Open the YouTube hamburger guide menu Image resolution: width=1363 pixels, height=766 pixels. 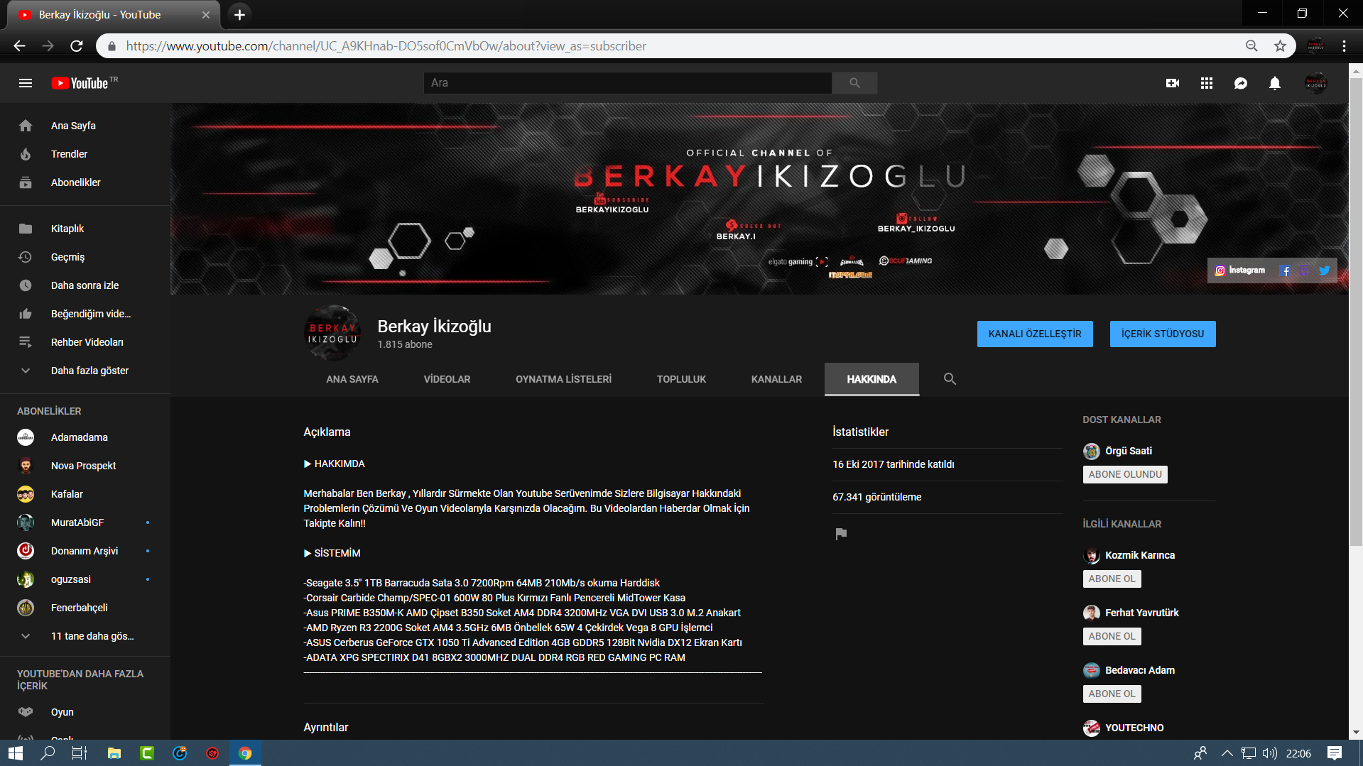tap(26, 83)
